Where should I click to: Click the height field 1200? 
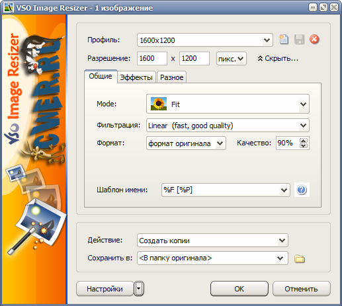194,58
